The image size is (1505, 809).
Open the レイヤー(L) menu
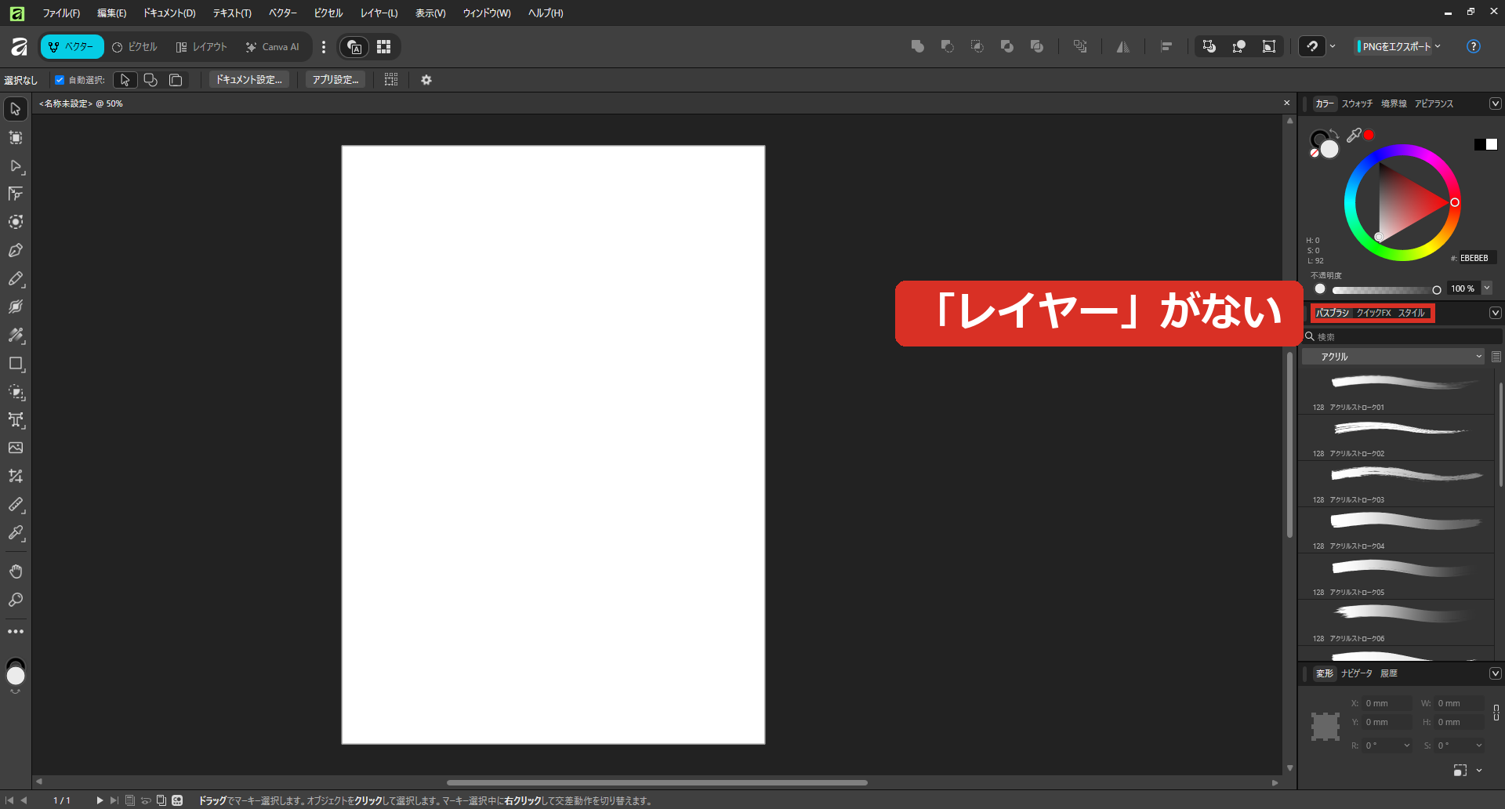point(379,13)
